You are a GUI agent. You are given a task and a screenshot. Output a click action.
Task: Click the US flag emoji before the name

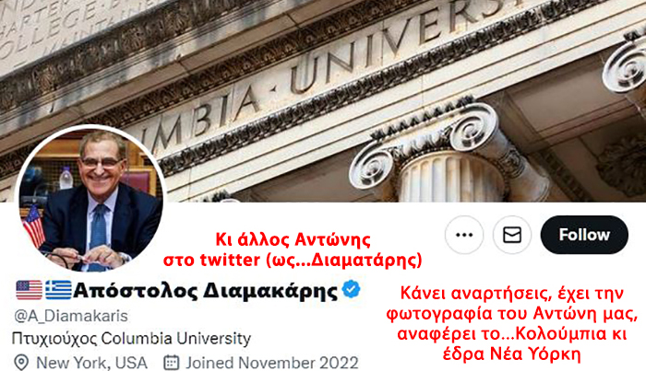click(x=30, y=290)
